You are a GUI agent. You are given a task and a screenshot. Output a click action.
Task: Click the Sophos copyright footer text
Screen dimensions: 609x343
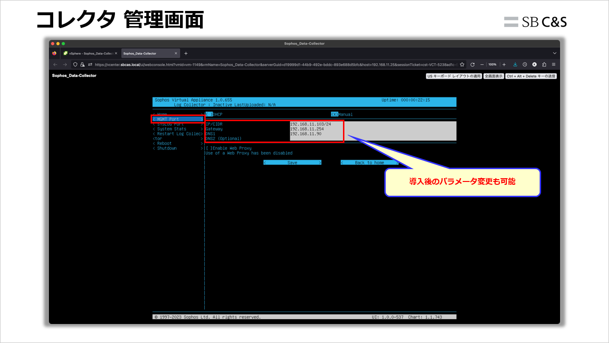click(x=208, y=317)
